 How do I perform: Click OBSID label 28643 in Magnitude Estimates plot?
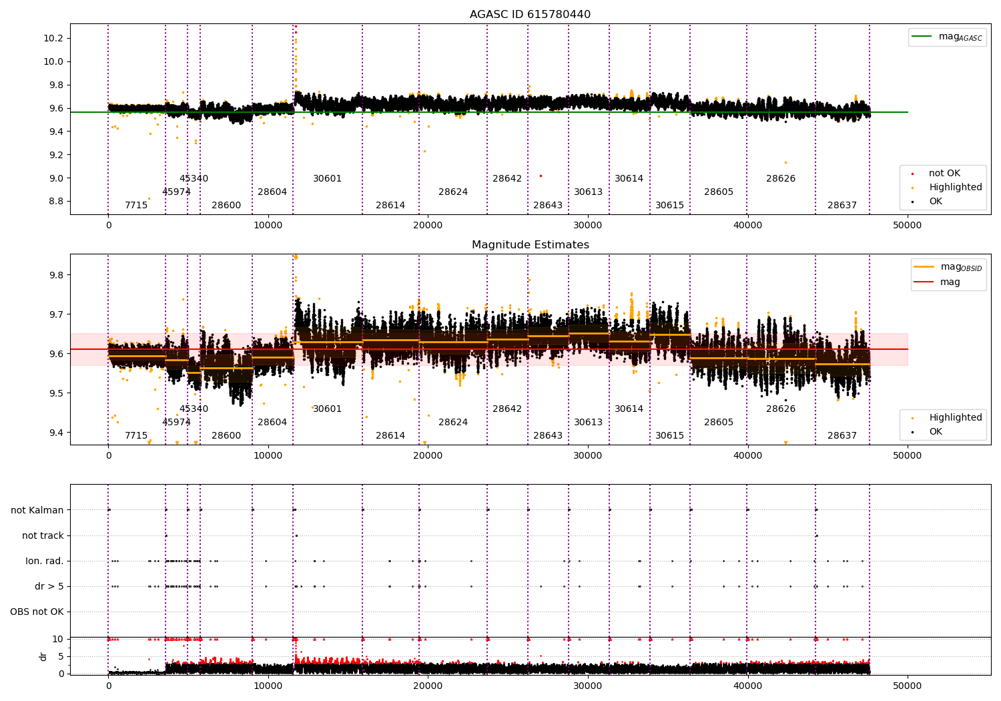pyautogui.click(x=548, y=436)
